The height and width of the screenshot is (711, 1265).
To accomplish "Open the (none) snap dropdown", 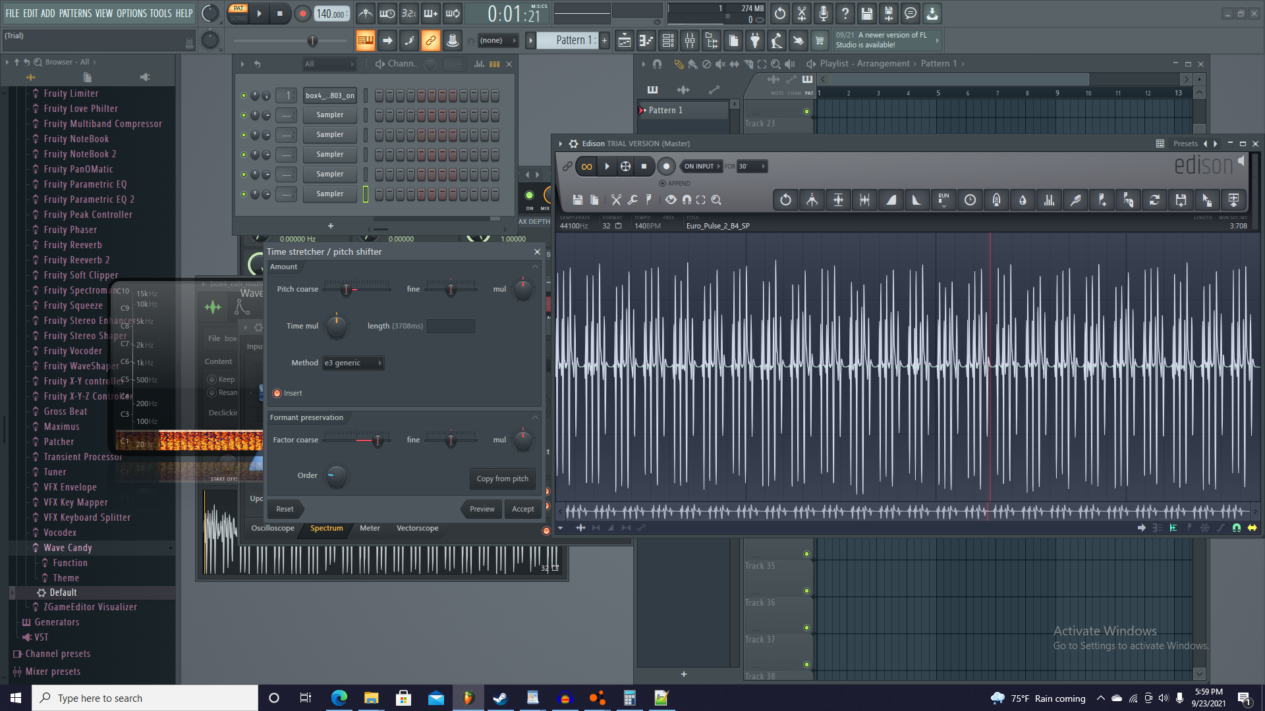I will pos(497,41).
